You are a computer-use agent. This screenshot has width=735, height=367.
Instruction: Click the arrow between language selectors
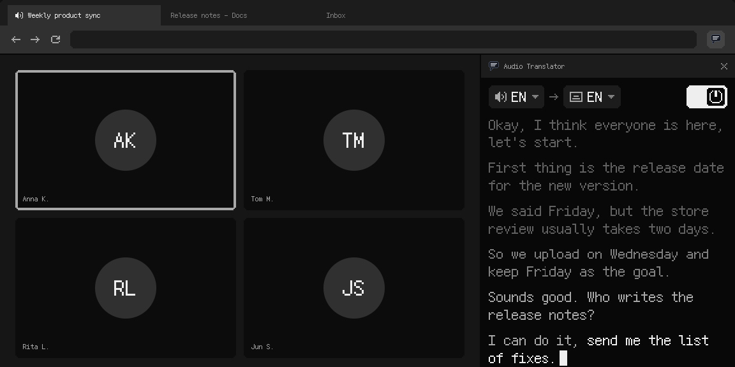pos(554,97)
